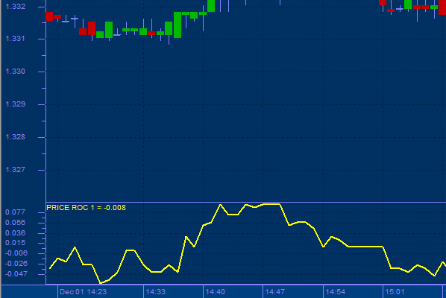Viewport: 446px width, 298px height.
Task: Click the 14:33 time axis label
Action: [156, 292]
